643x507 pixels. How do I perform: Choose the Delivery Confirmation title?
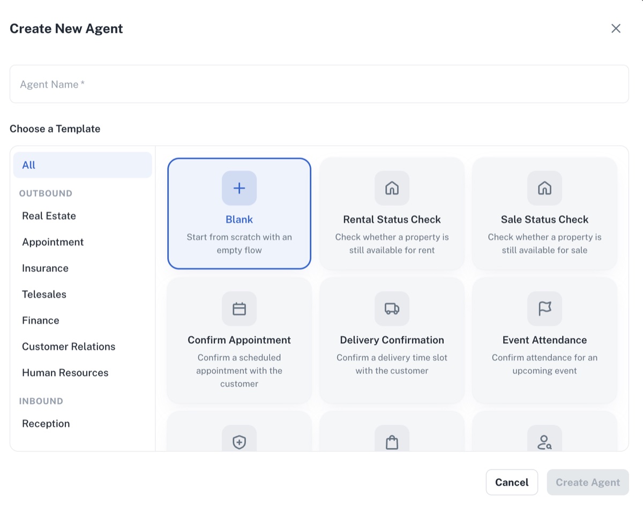click(x=392, y=340)
